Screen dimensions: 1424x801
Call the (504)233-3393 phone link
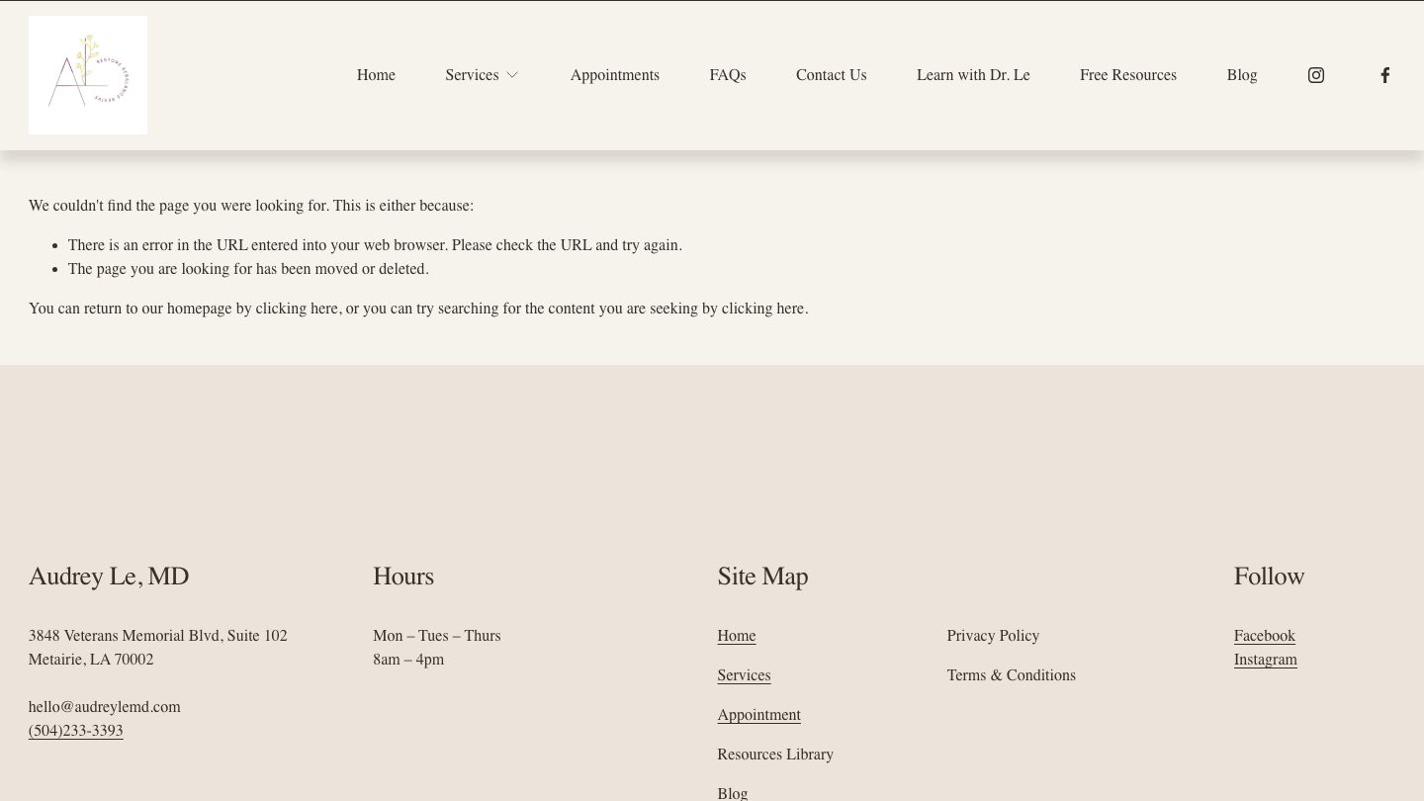tap(76, 731)
